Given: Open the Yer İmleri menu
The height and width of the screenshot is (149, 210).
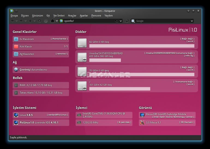Looking at the screenshot, I should (59, 15).
